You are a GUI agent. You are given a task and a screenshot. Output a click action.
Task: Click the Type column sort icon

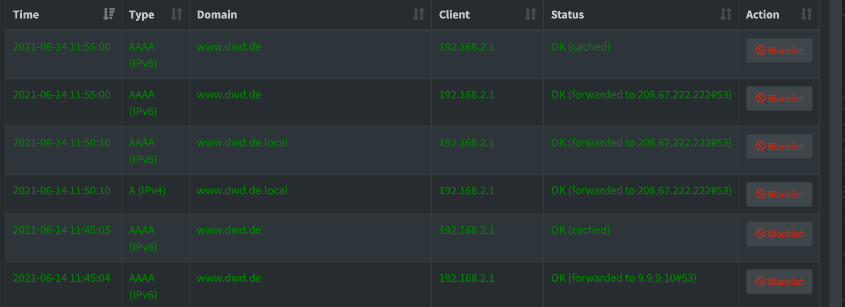click(176, 14)
